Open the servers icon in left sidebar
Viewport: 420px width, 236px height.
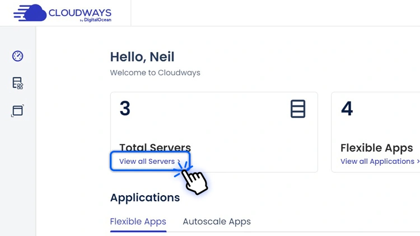coord(17,83)
